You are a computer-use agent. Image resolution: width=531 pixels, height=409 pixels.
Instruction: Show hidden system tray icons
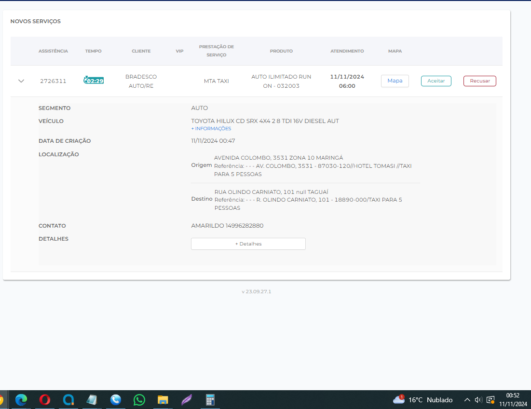[467, 400]
